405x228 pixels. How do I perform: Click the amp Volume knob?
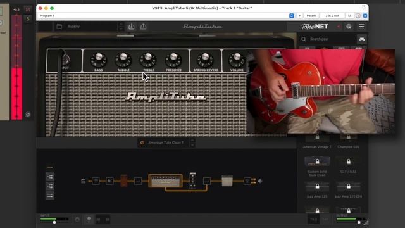(237, 60)
